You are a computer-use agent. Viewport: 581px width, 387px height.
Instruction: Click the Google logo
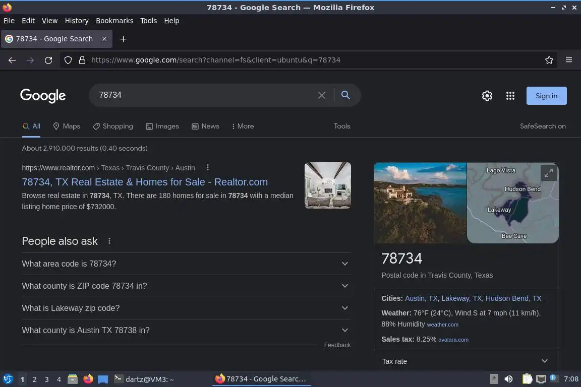pos(43,96)
